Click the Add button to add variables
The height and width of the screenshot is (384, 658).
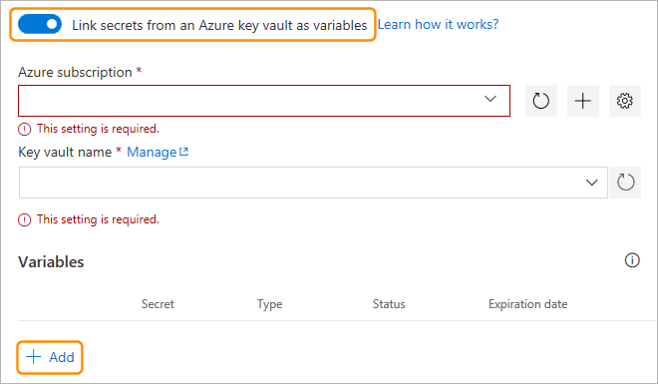pyautogui.click(x=50, y=357)
